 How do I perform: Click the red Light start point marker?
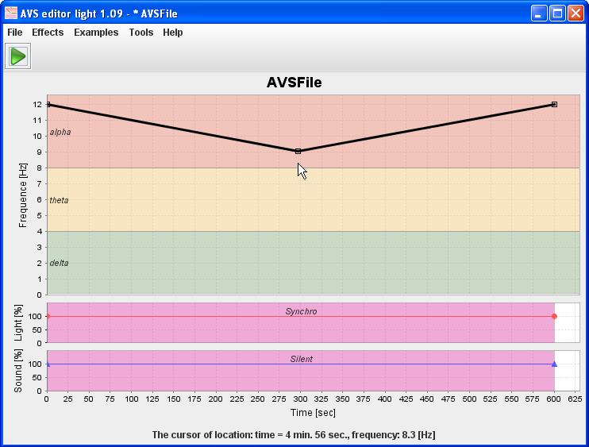click(x=48, y=316)
